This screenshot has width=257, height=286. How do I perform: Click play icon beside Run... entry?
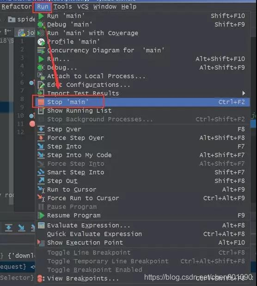pos(41,59)
